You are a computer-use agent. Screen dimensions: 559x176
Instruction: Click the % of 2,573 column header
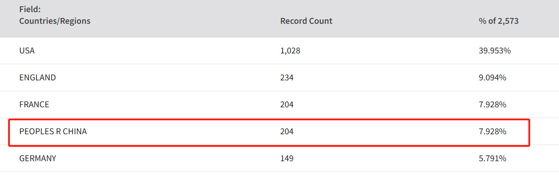[499, 21]
